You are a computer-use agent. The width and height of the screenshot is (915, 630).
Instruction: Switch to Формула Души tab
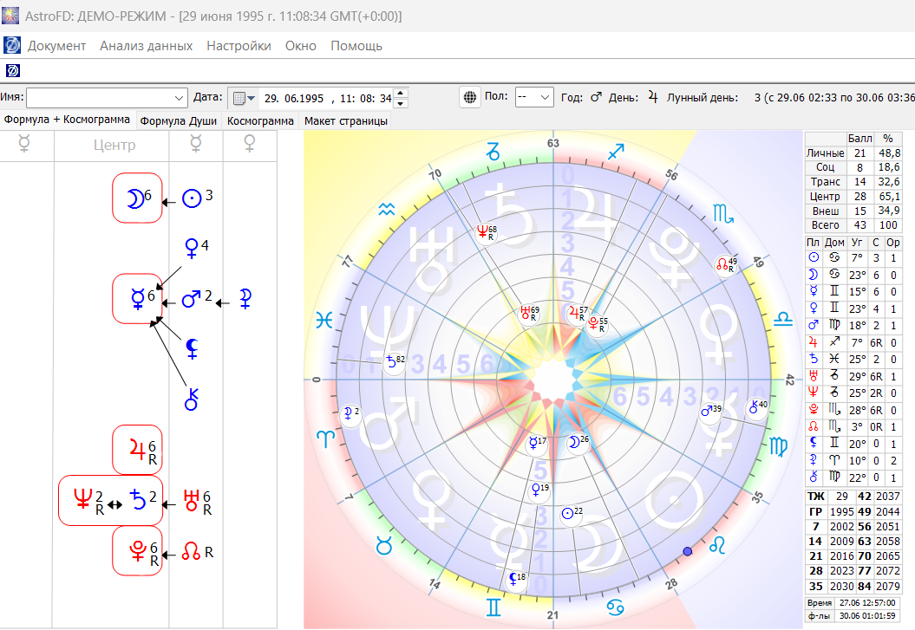tap(179, 120)
